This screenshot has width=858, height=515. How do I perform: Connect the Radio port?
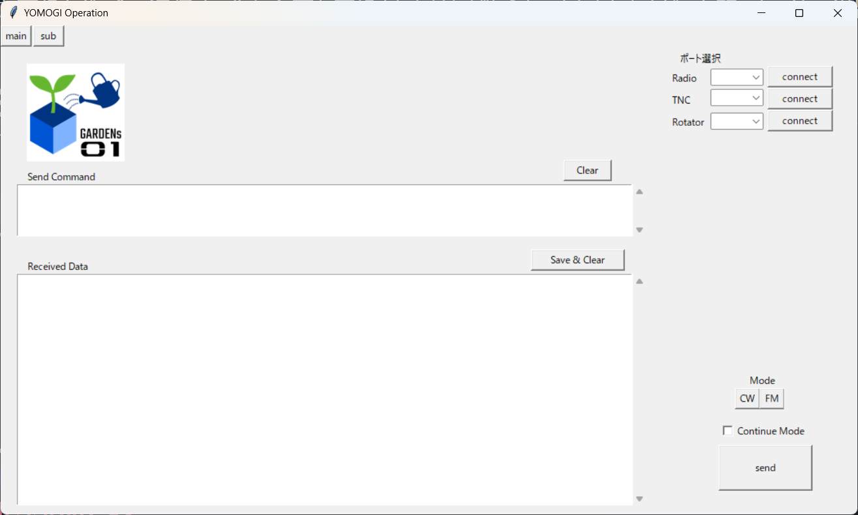pyautogui.click(x=800, y=77)
